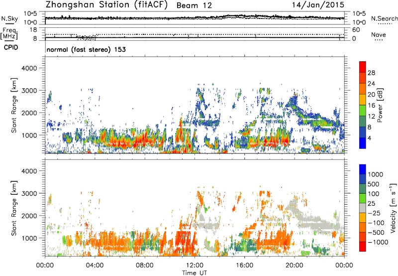
Task: Click the "N.Sky" legend label
Action: tap(9, 18)
